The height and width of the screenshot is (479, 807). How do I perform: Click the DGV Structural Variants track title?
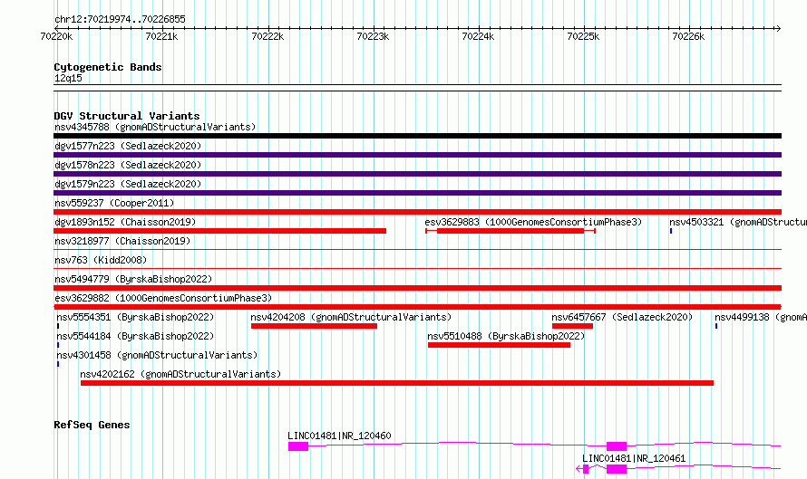coord(127,116)
